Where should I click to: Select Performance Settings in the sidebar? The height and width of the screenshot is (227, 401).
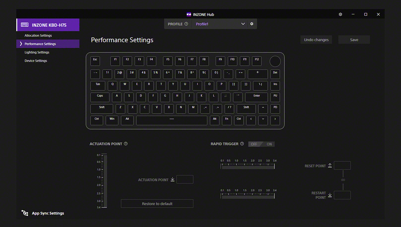click(x=48, y=44)
